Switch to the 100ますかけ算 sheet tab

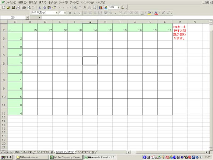coord(86,152)
